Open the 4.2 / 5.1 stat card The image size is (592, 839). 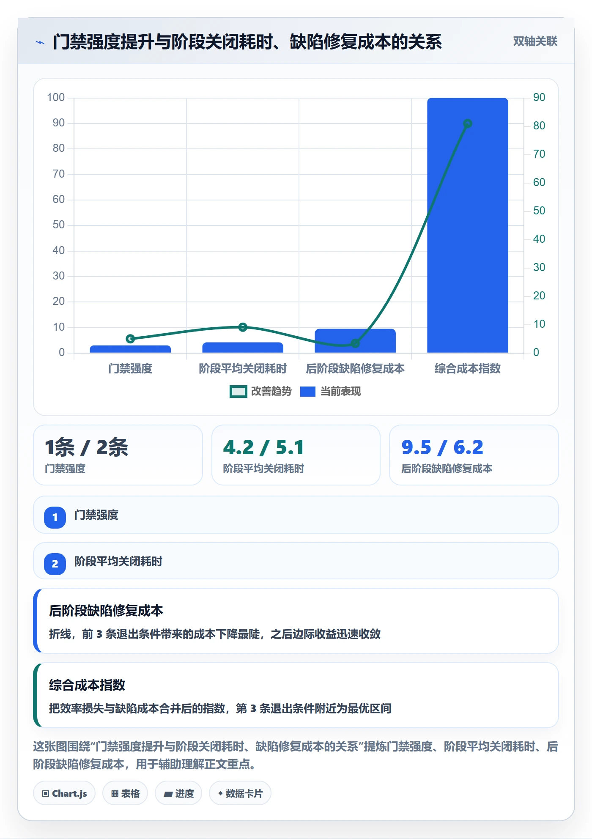tap(296, 455)
